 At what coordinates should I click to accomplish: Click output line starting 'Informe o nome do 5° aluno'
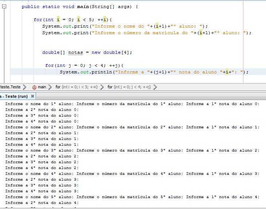click(132, 197)
